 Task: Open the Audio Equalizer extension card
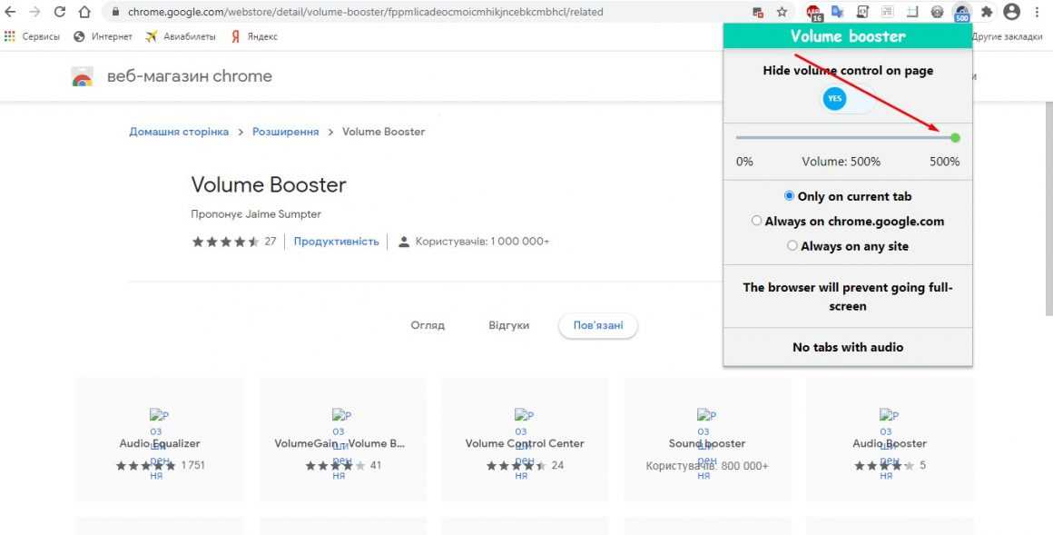pos(160,439)
